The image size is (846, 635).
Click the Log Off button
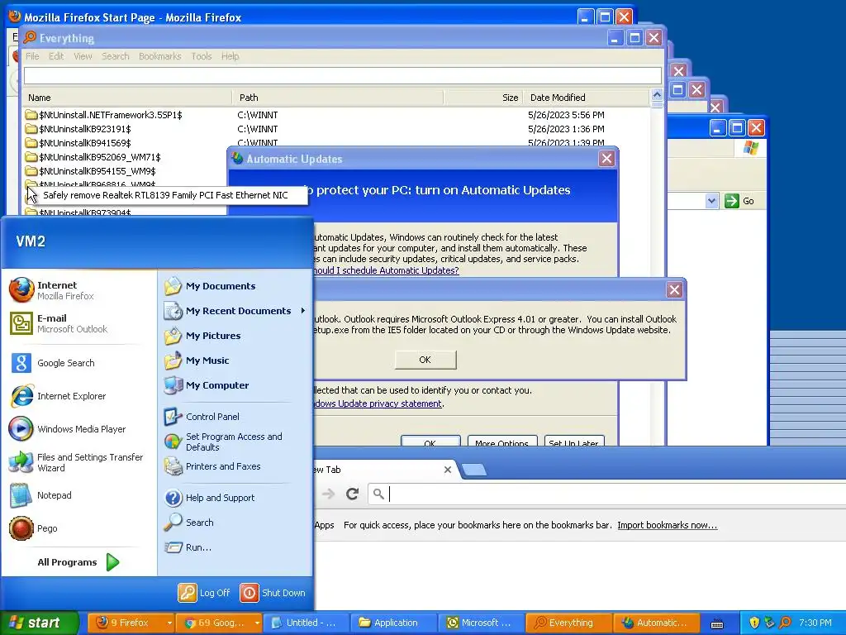pos(205,592)
